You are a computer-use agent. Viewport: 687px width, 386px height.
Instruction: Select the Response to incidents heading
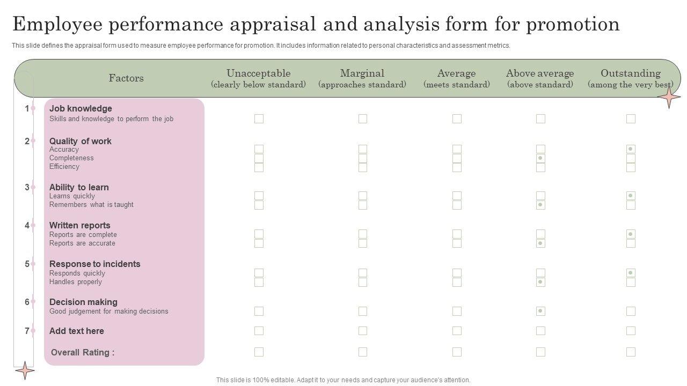tap(94, 264)
